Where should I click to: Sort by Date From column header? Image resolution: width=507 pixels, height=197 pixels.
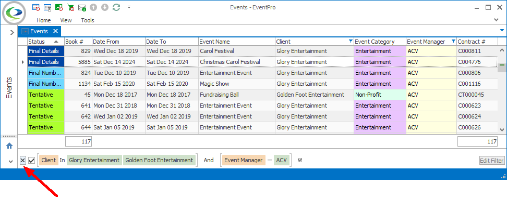118,42
